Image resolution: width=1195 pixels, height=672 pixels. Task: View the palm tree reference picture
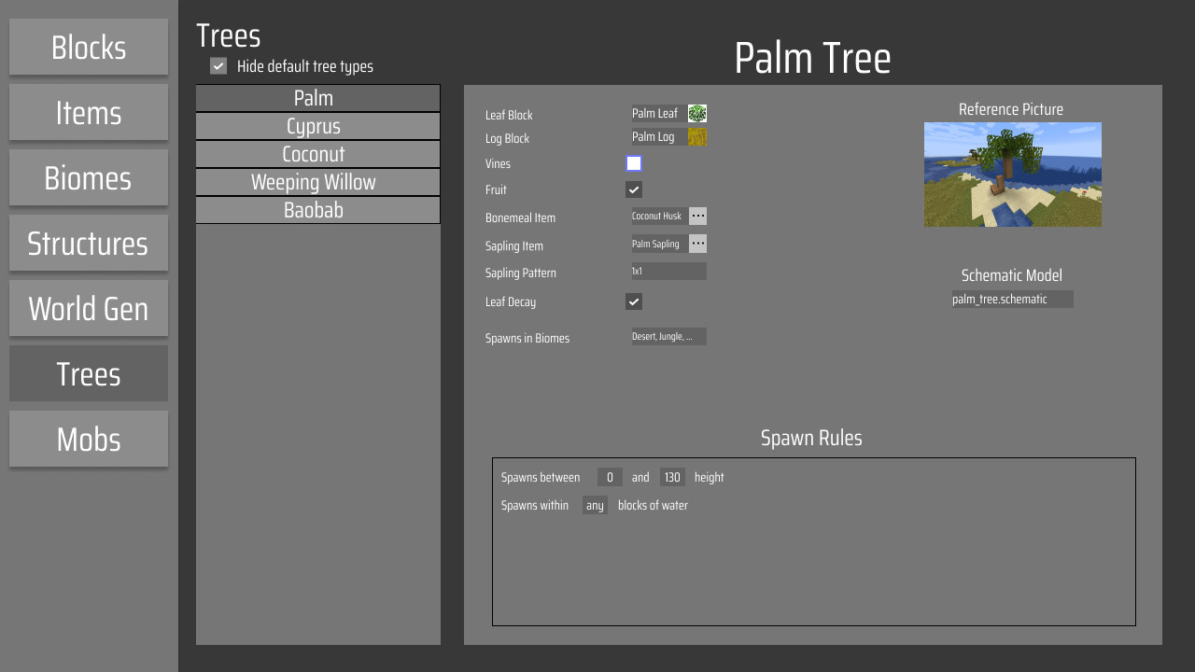pos(1011,175)
